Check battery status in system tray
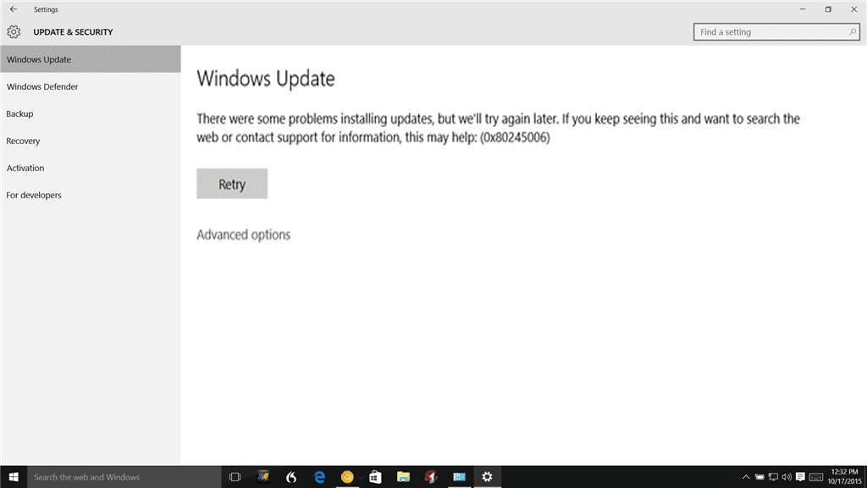The image size is (867, 488). tap(759, 477)
